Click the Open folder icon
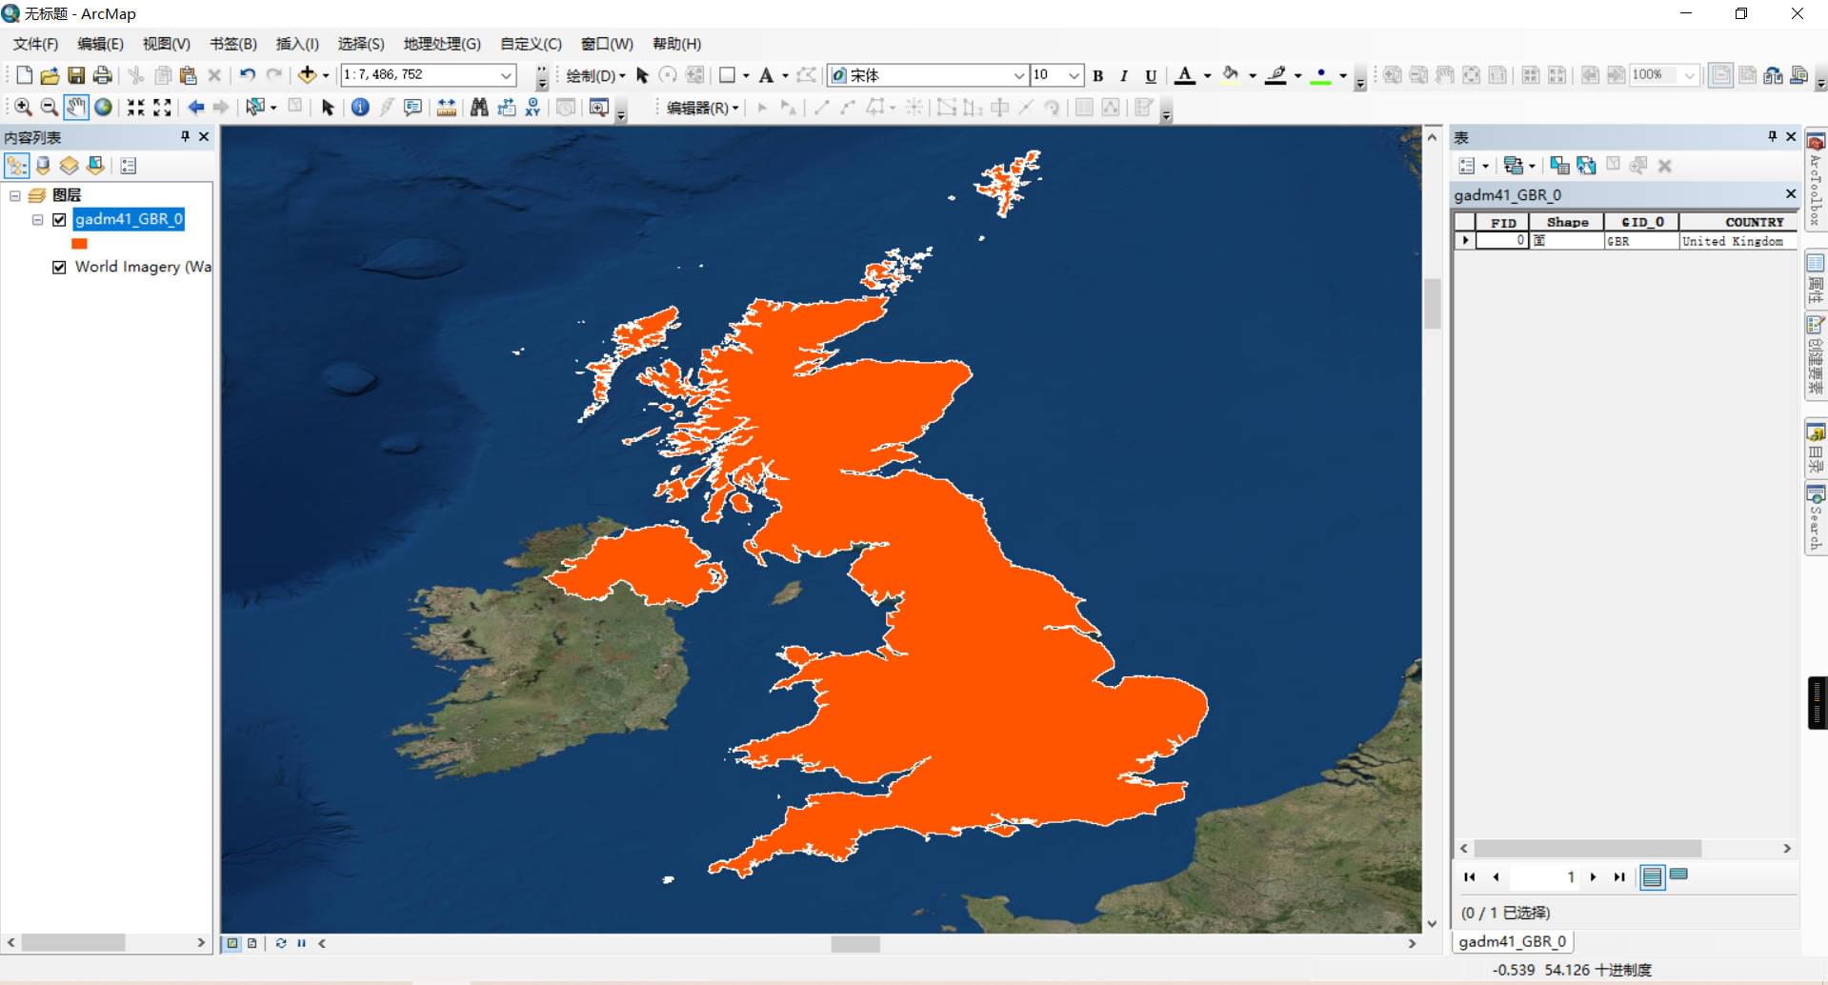 tap(50, 75)
